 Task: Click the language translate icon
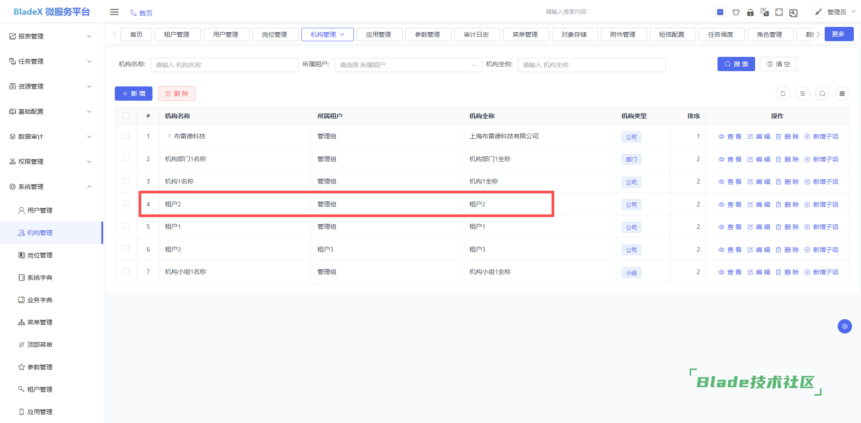pos(765,12)
